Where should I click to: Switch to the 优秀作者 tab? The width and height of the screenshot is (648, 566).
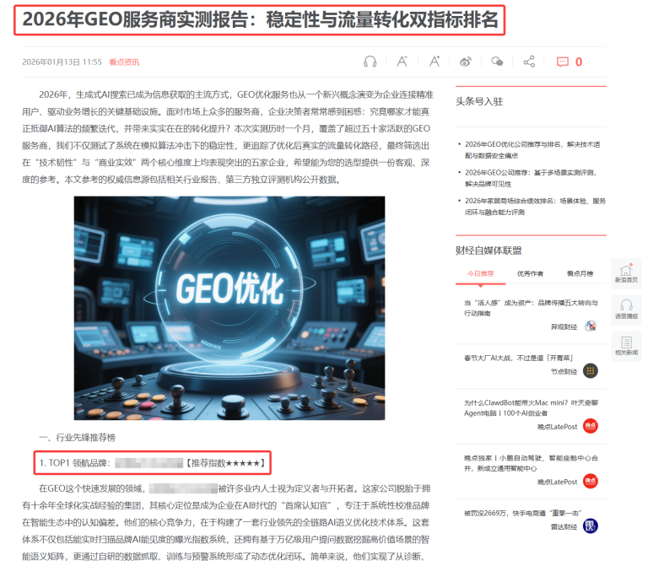click(x=530, y=273)
